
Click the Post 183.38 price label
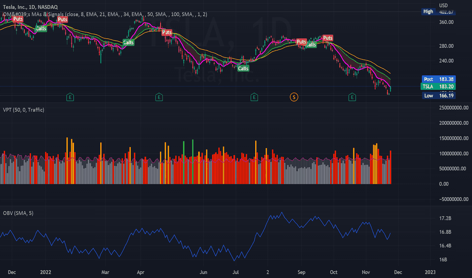click(439, 79)
